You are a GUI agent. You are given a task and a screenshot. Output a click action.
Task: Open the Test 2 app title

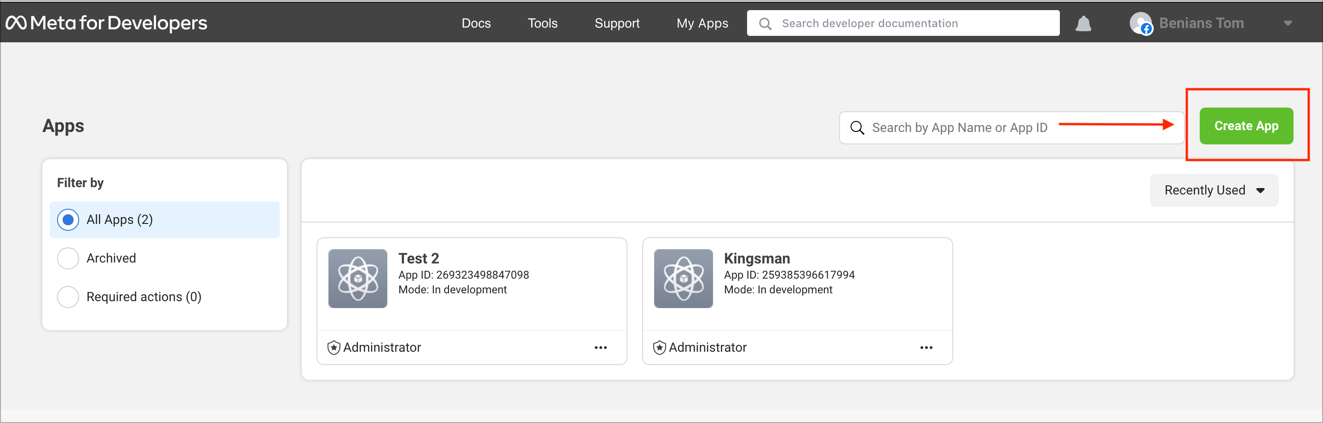(x=419, y=258)
